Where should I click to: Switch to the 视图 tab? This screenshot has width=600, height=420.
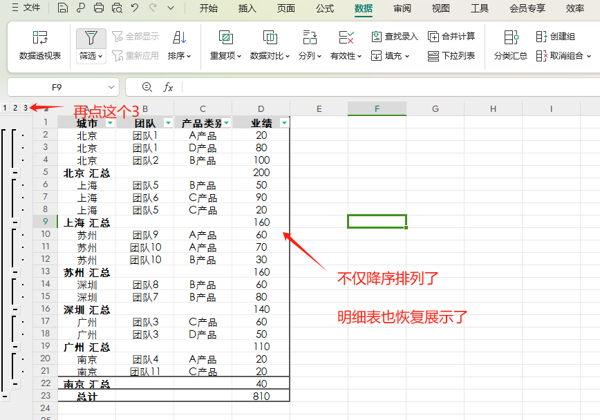pos(441,8)
